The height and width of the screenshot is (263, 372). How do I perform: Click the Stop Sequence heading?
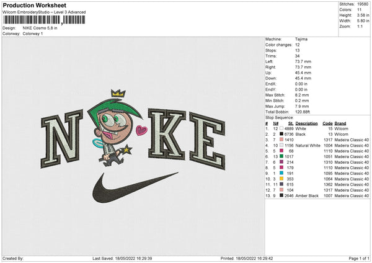click(x=280, y=118)
